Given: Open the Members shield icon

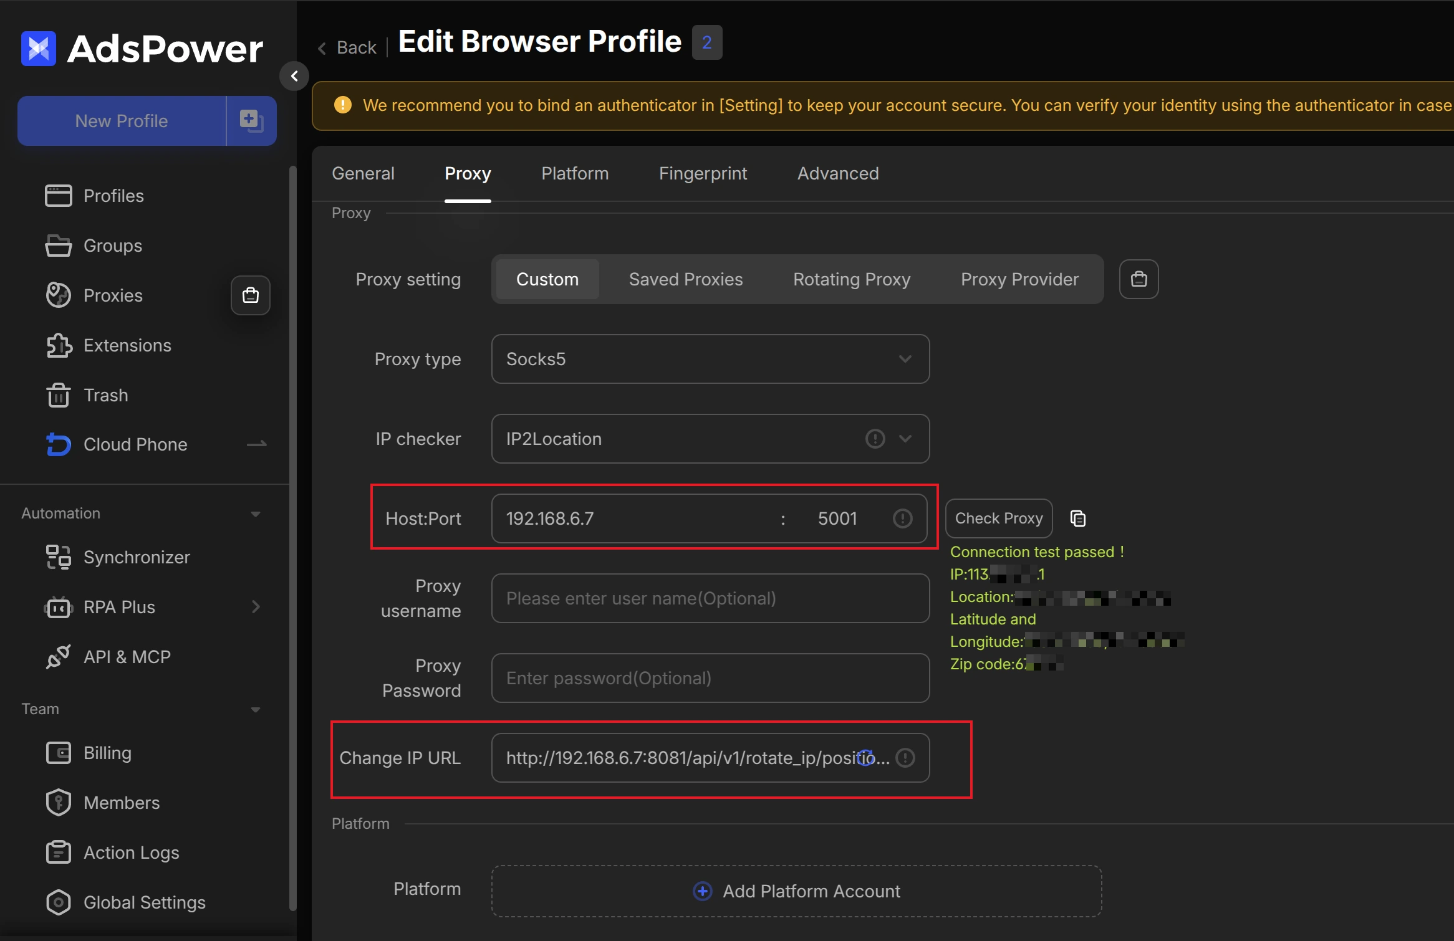Looking at the screenshot, I should tap(58, 803).
